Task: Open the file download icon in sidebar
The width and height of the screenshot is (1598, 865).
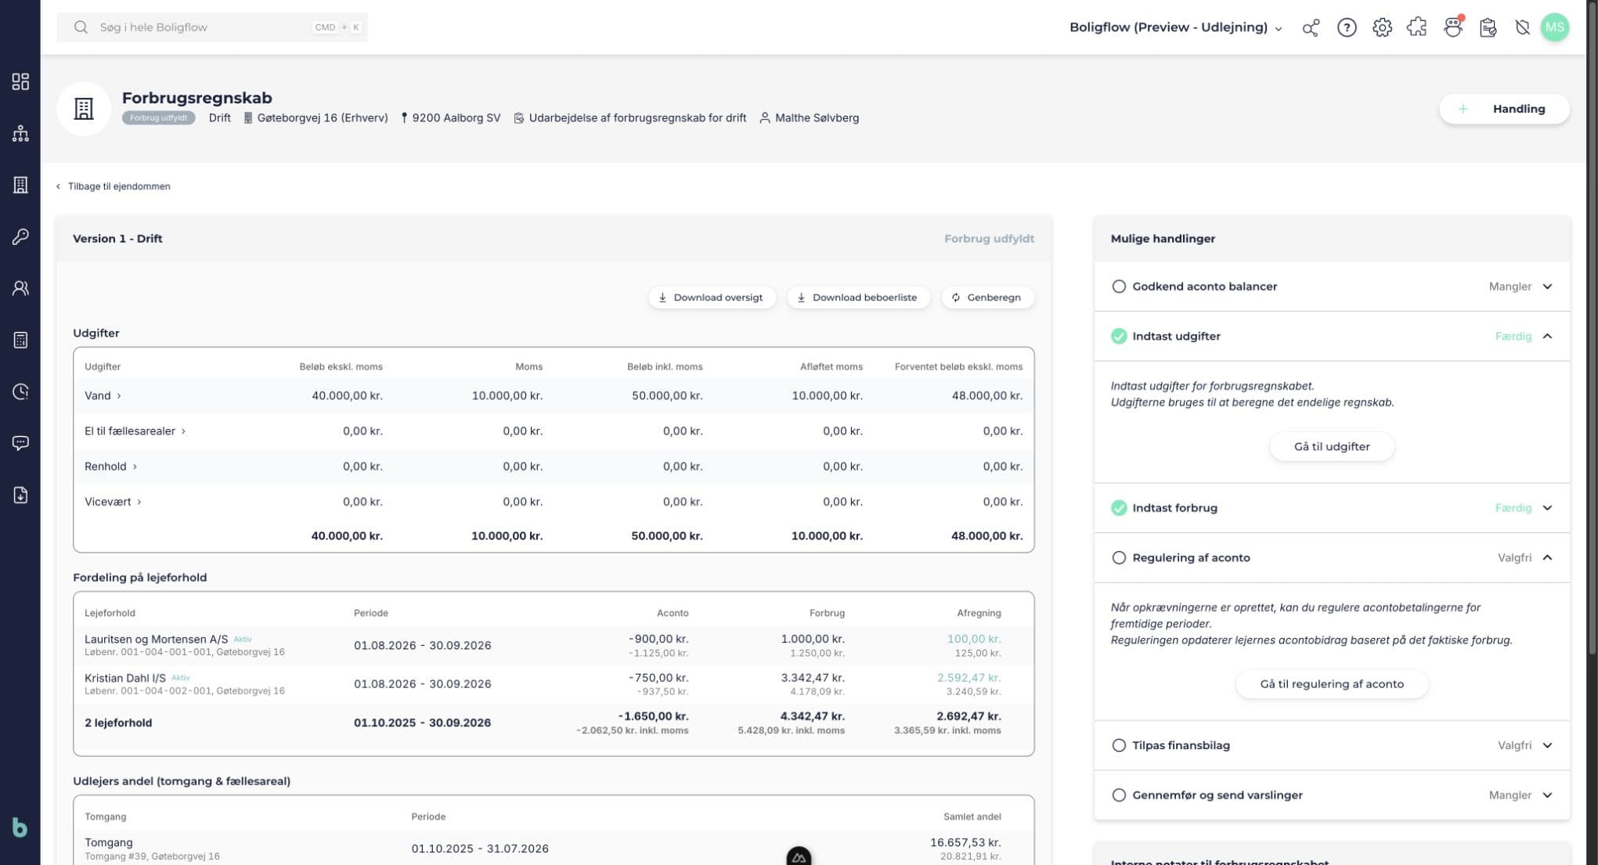Action: pos(20,495)
